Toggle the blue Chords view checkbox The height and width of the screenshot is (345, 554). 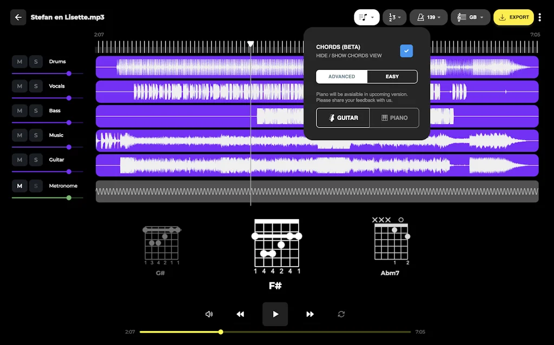(406, 51)
